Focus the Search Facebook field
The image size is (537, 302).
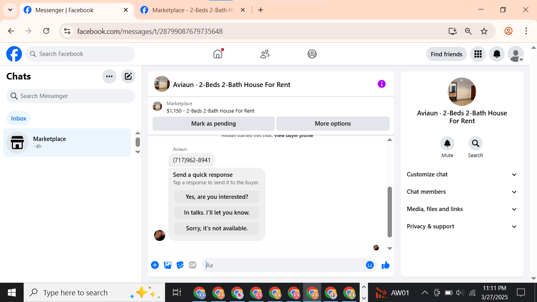click(80, 54)
